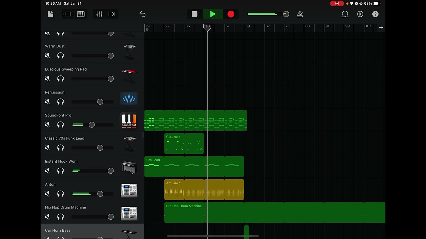Adjust the Percussion volume slider

[x=93, y=102]
